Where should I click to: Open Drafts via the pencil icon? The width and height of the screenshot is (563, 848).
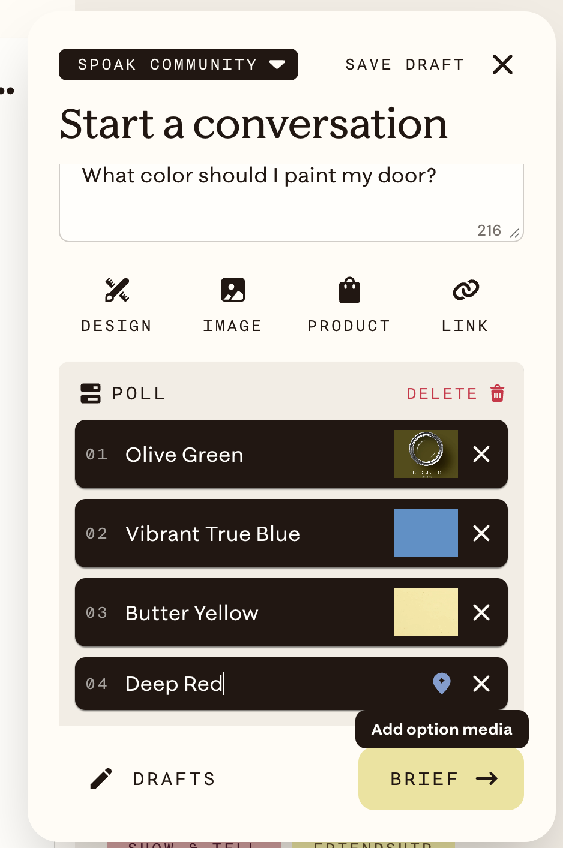tap(101, 778)
